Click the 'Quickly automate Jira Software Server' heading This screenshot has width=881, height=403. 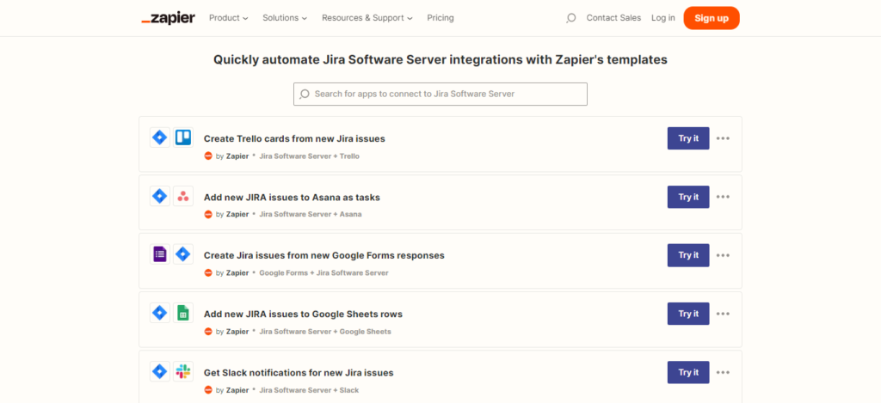click(x=440, y=59)
